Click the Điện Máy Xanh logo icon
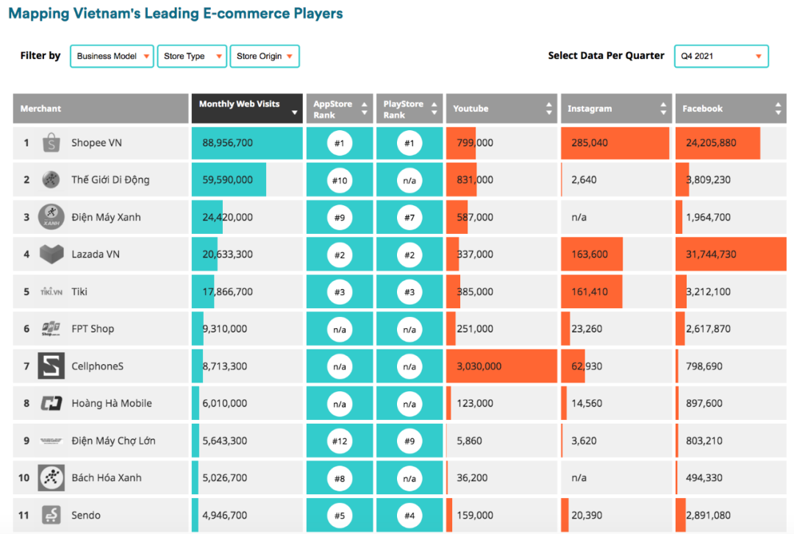 tap(51, 217)
